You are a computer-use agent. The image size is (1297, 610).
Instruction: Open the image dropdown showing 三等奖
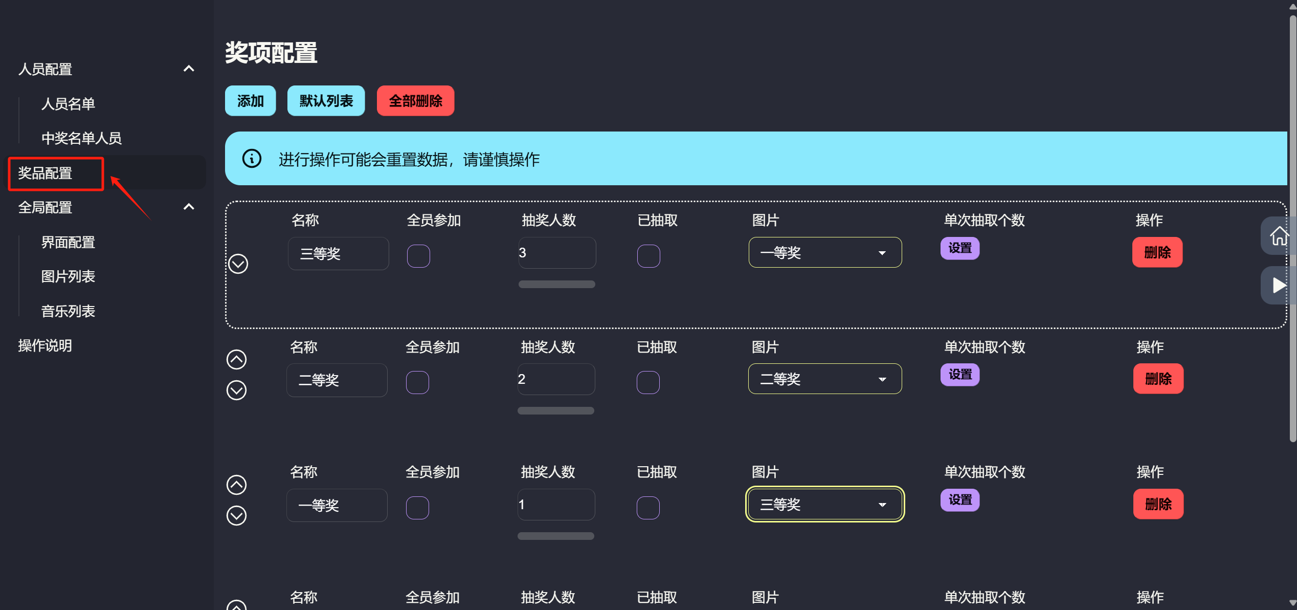click(824, 504)
